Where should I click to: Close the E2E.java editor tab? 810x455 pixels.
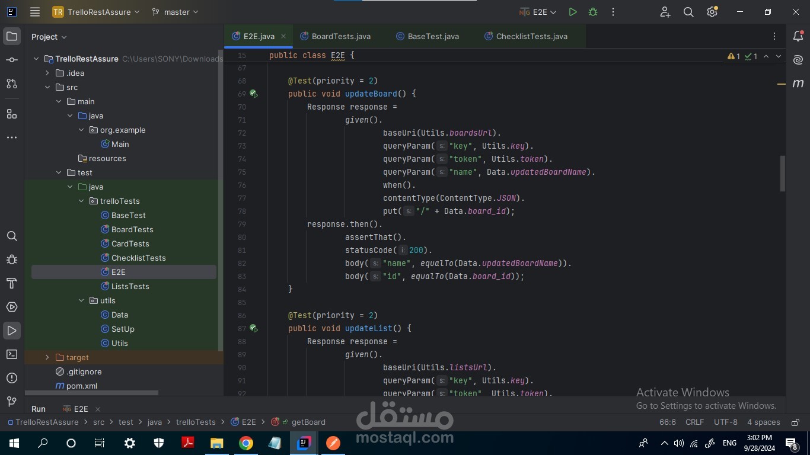point(283,36)
